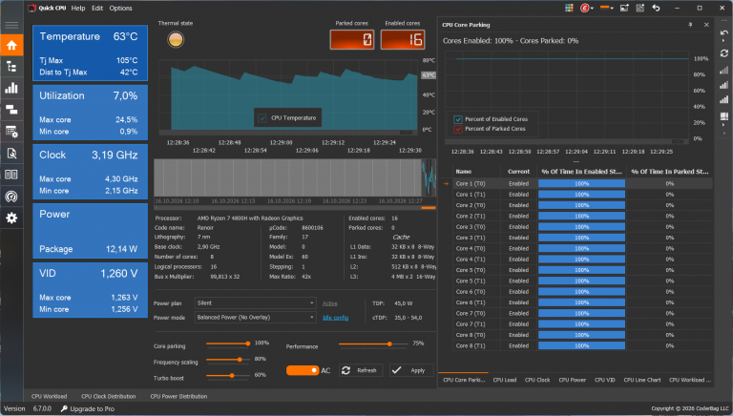Click the Refresh button

361,370
